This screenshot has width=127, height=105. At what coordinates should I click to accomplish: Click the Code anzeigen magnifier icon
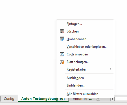coord(62,54)
